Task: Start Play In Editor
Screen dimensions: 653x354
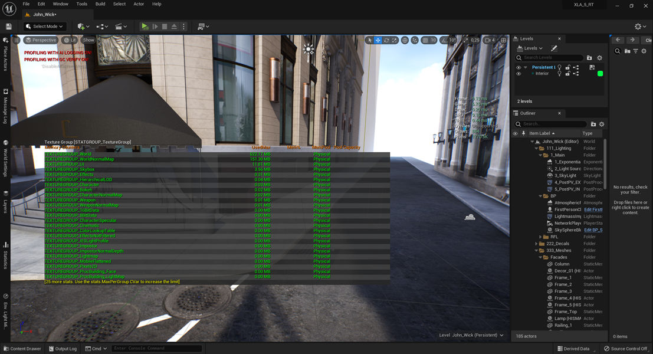Action: [x=145, y=26]
